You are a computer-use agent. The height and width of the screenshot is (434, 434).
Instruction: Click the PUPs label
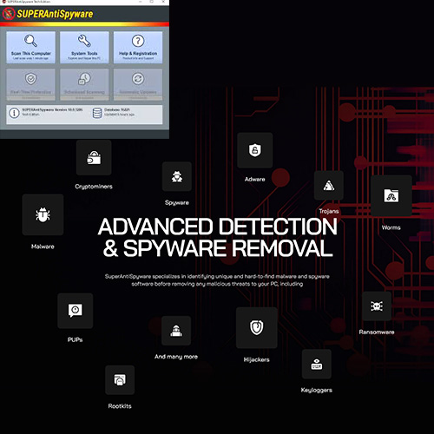76,339
